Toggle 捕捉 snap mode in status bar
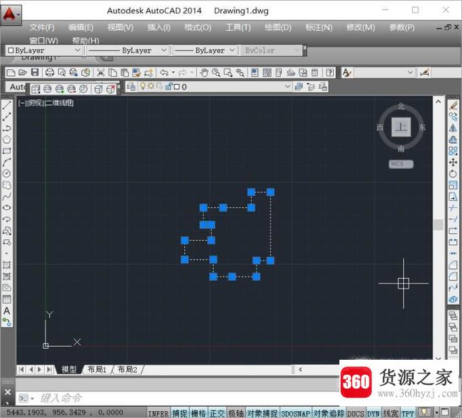Screen dimensions: 462x418 click(180, 413)
